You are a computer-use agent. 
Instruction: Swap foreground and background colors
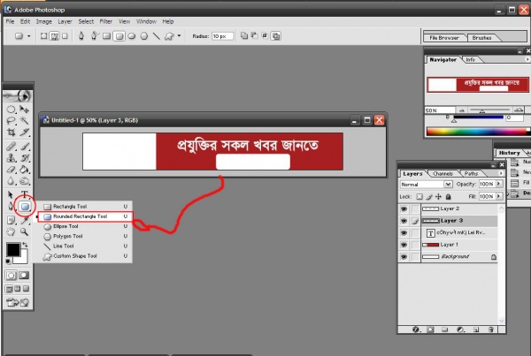25,244
